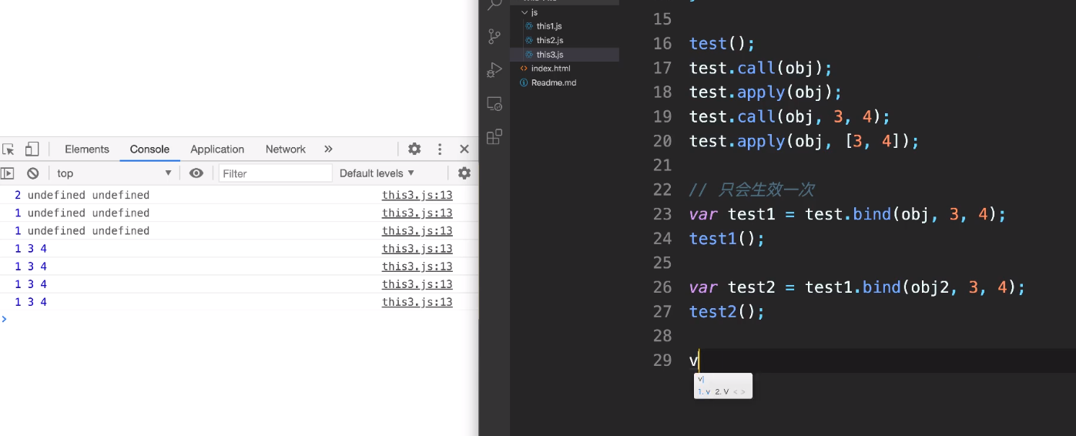Place cursor on line 16 test();
The height and width of the screenshot is (436, 1076).
(722, 43)
